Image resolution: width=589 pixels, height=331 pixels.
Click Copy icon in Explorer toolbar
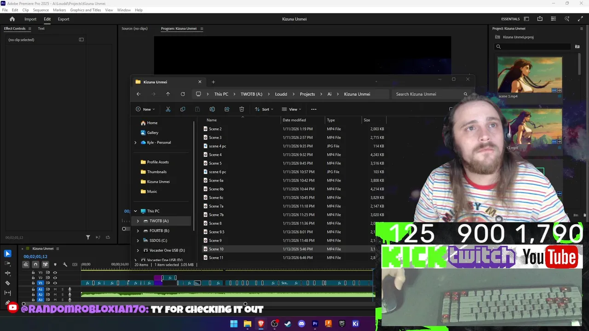(183, 109)
